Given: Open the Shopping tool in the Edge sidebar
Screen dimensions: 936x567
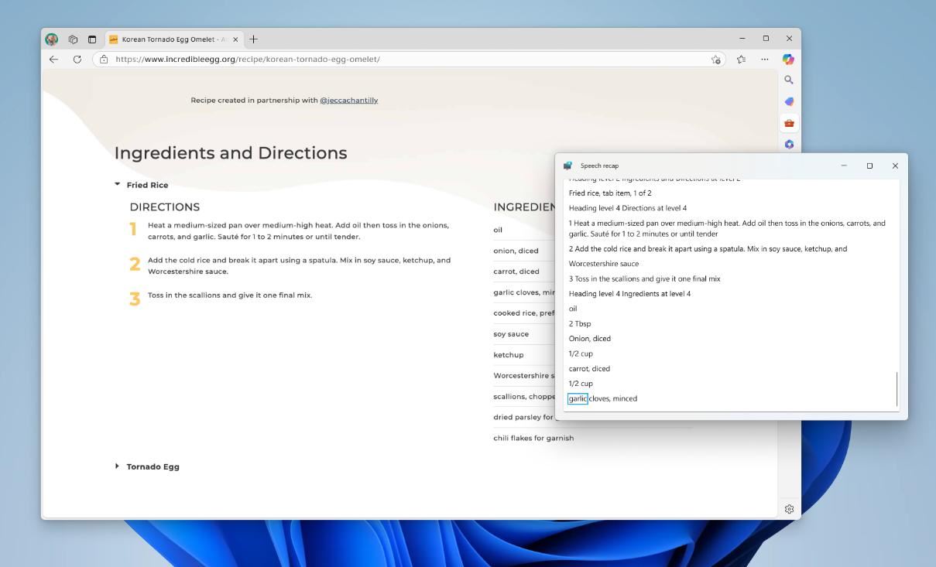Looking at the screenshot, I should [x=789, y=99].
